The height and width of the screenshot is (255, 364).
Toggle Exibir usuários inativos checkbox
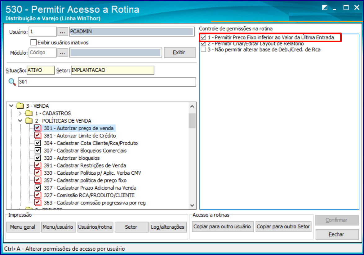click(33, 42)
